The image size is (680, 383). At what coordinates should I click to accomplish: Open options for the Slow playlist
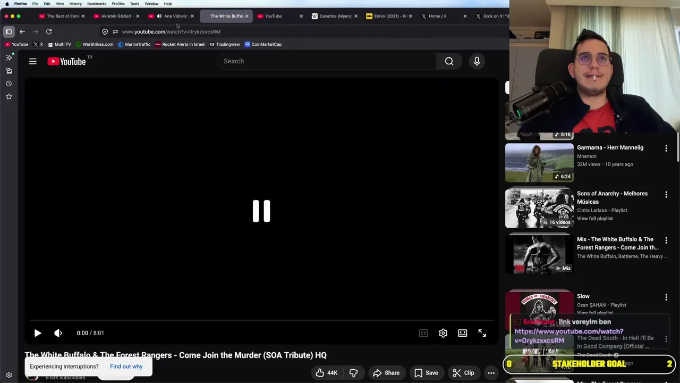(666, 298)
